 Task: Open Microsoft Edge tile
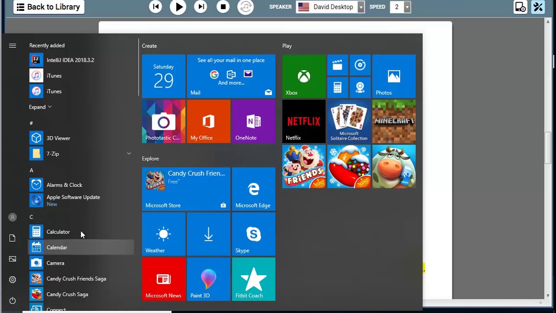254,189
